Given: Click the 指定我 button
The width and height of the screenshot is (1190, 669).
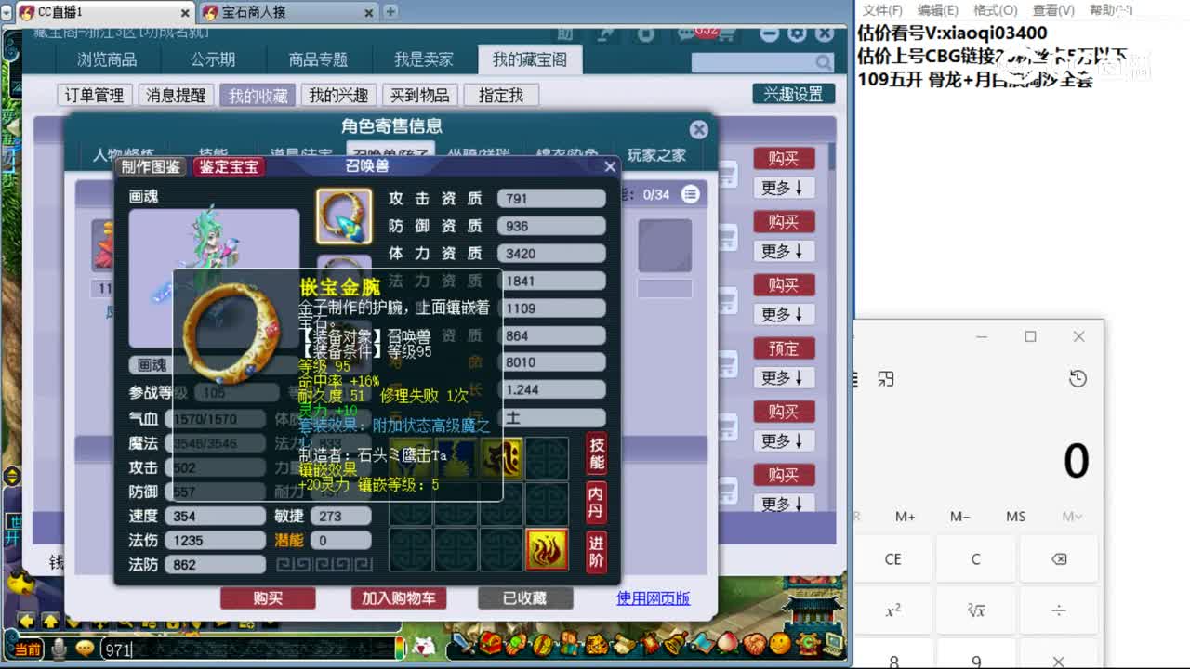Looking at the screenshot, I should (501, 95).
